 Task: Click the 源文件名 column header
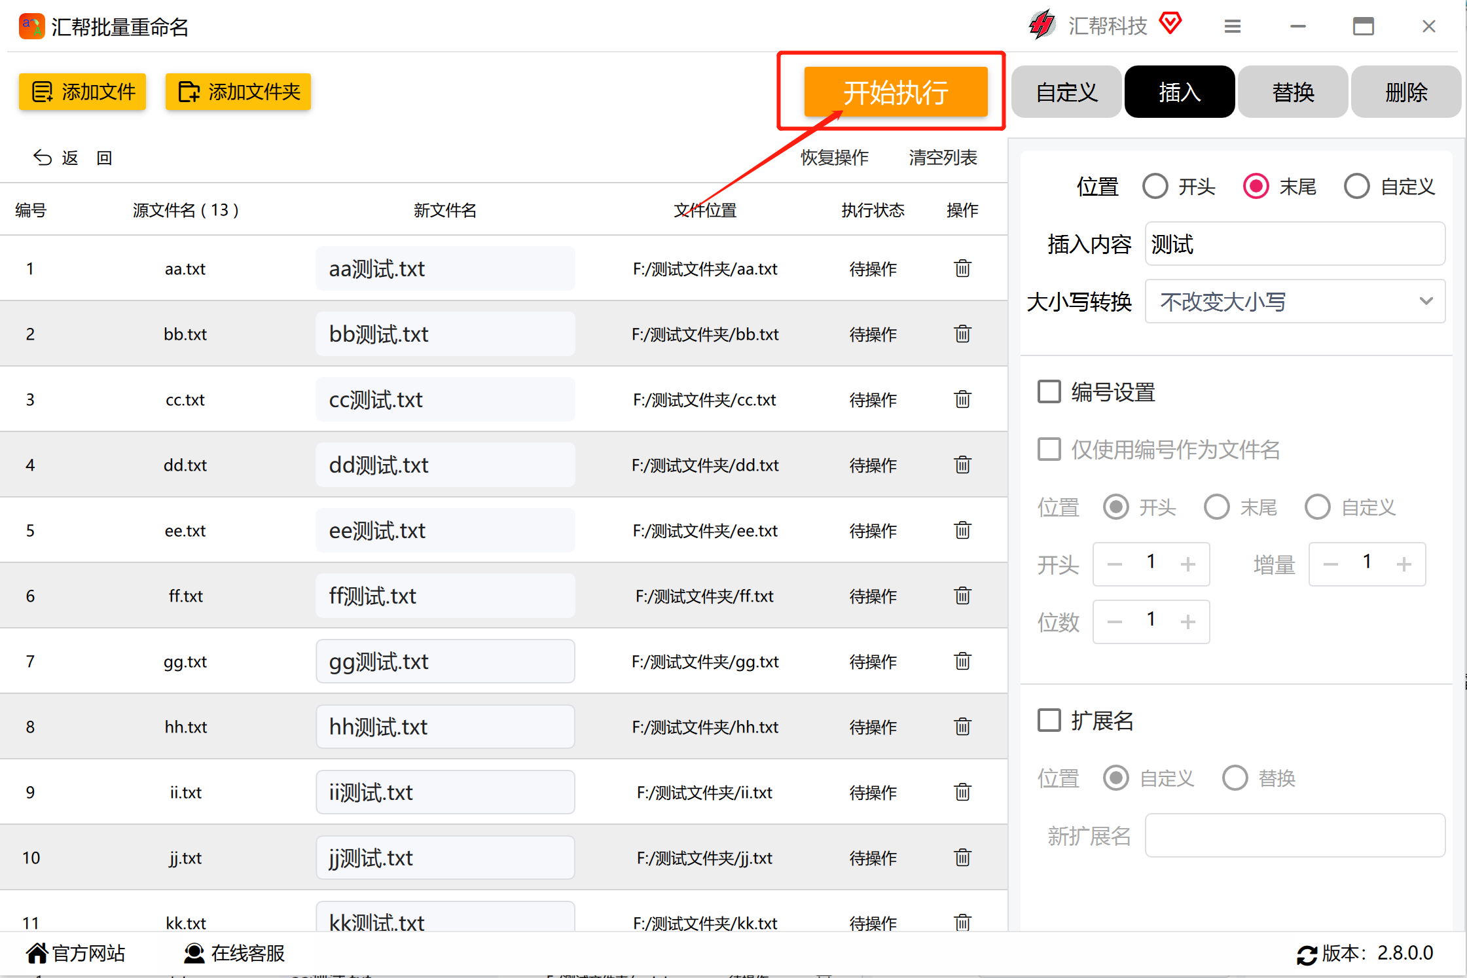coord(186,210)
